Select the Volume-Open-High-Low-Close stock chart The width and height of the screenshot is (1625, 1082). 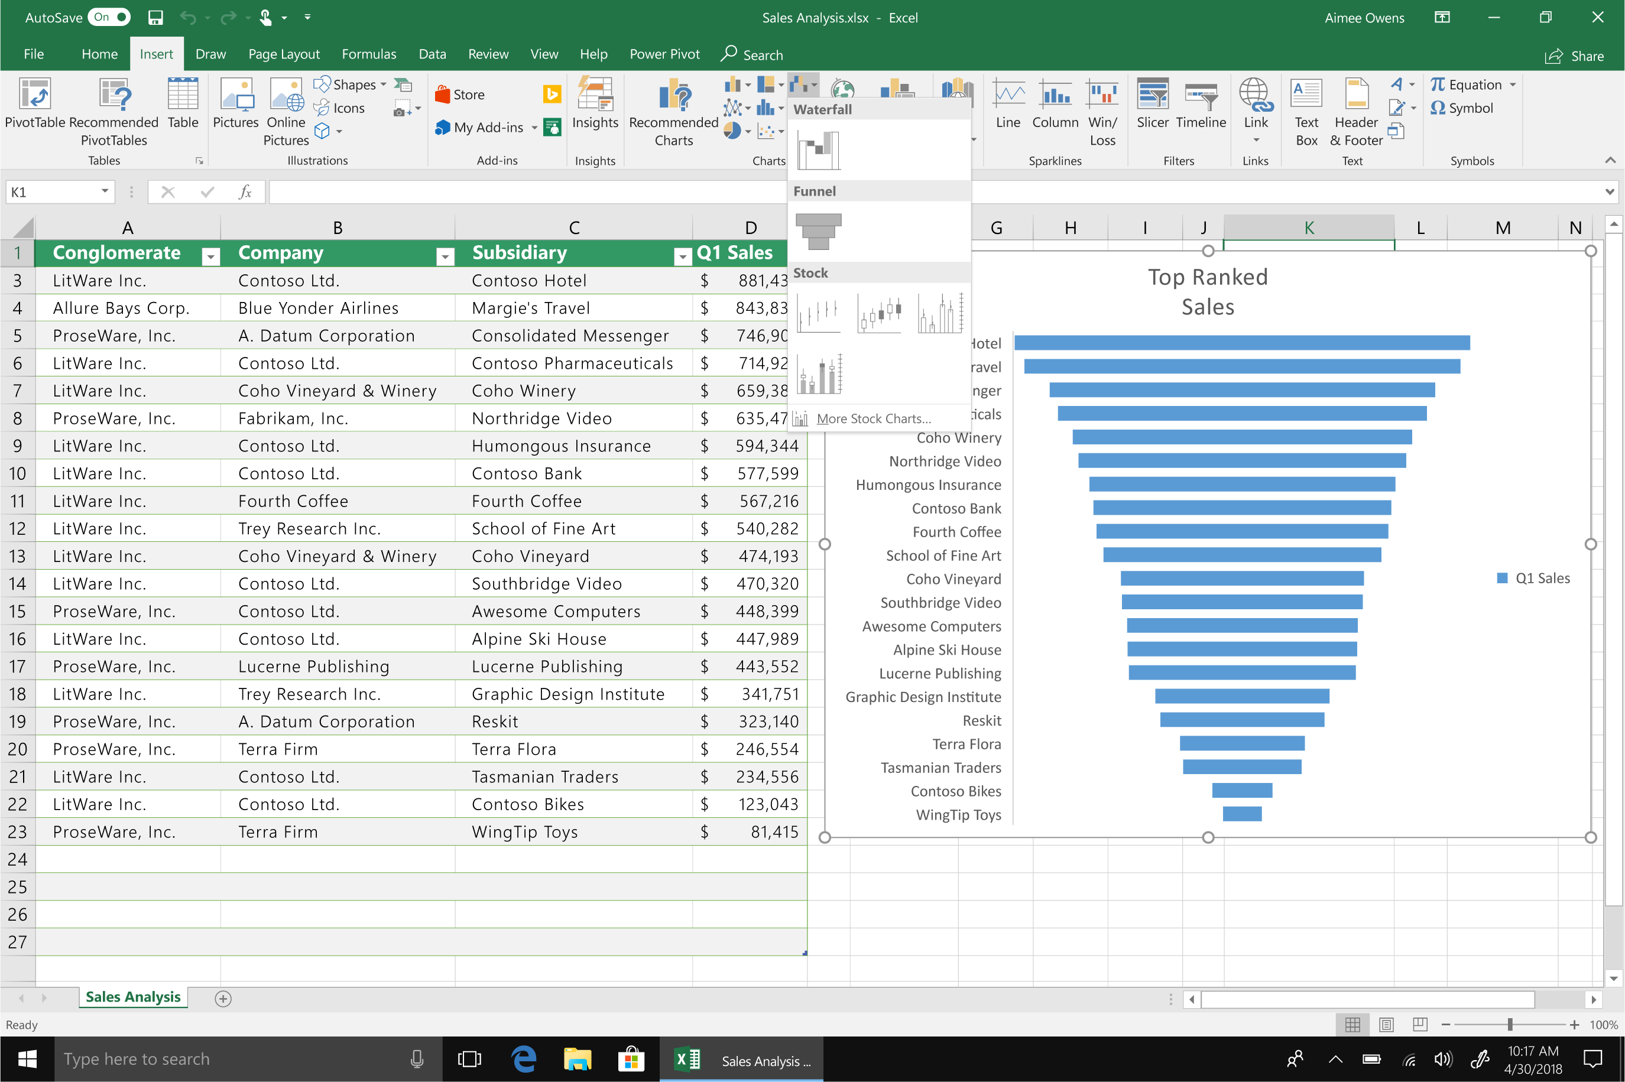tap(819, 374)
